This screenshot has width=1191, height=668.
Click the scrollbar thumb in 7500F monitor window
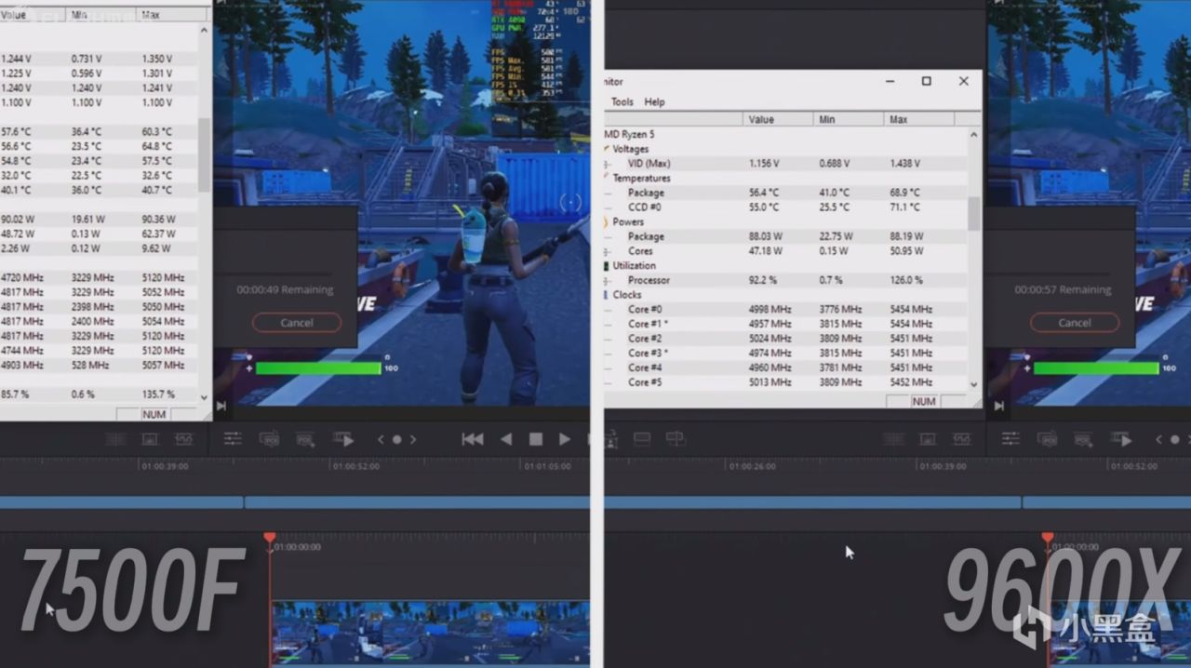pyautogui.click(x=205, y=154)
